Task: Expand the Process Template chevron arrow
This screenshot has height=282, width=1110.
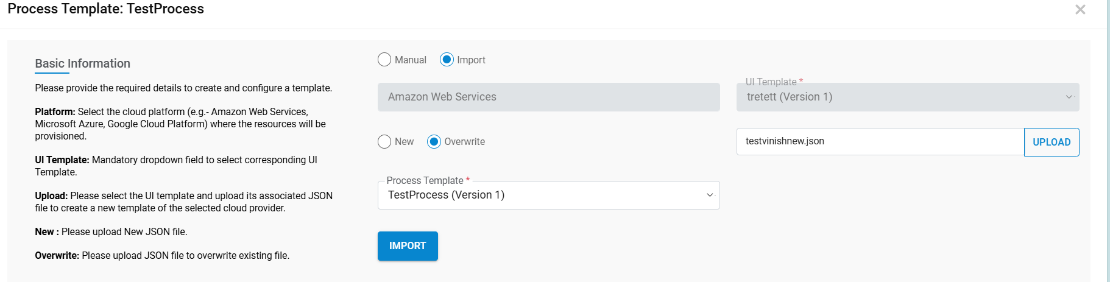Action: 709,195
